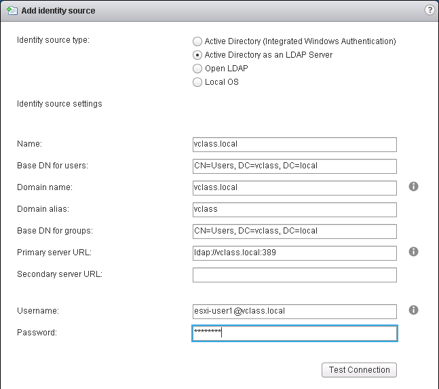Focus the Password field
This screenshot has width=439, height=389.
point(294,333)
